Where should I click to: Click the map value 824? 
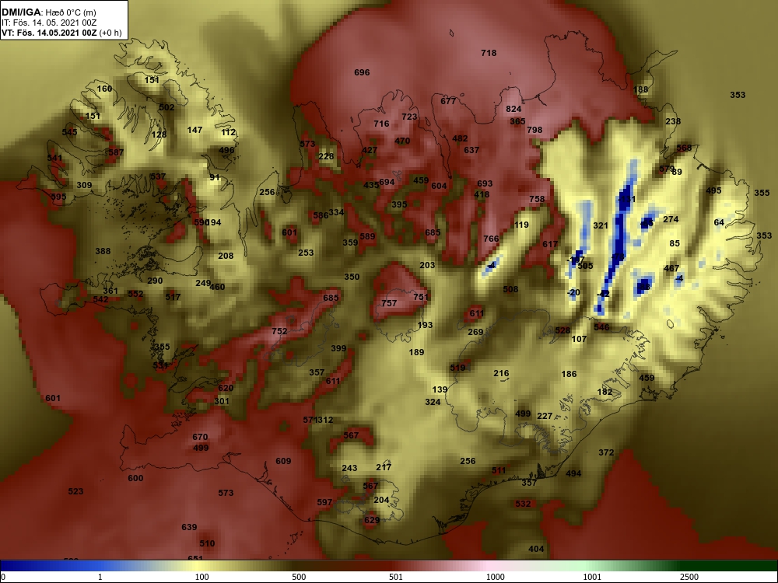pyautogui.click(x=513, y=109)
